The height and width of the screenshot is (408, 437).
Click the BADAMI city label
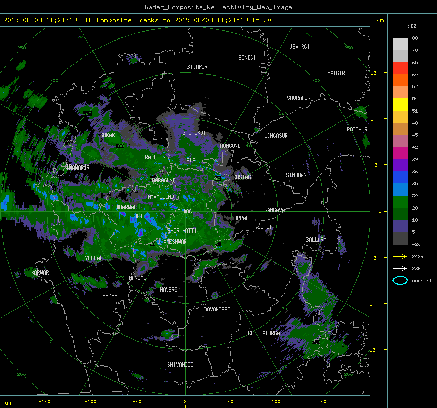[192, 160]
